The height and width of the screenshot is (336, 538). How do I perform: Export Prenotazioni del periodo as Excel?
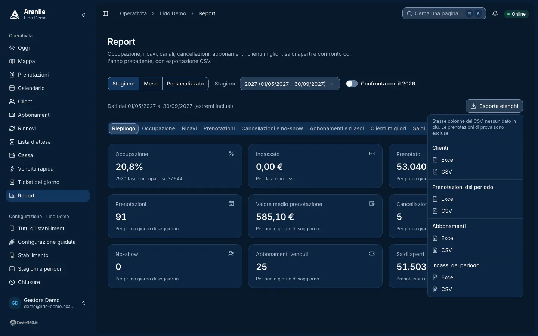pyautogui.click(x=475, y=199)
